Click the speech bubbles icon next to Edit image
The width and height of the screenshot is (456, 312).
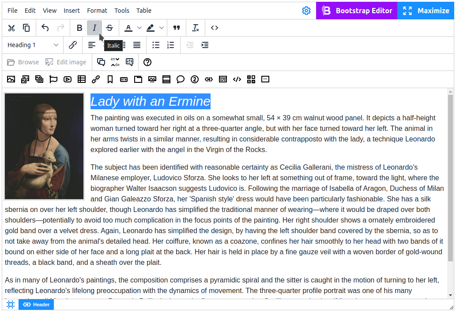point(101,62)
